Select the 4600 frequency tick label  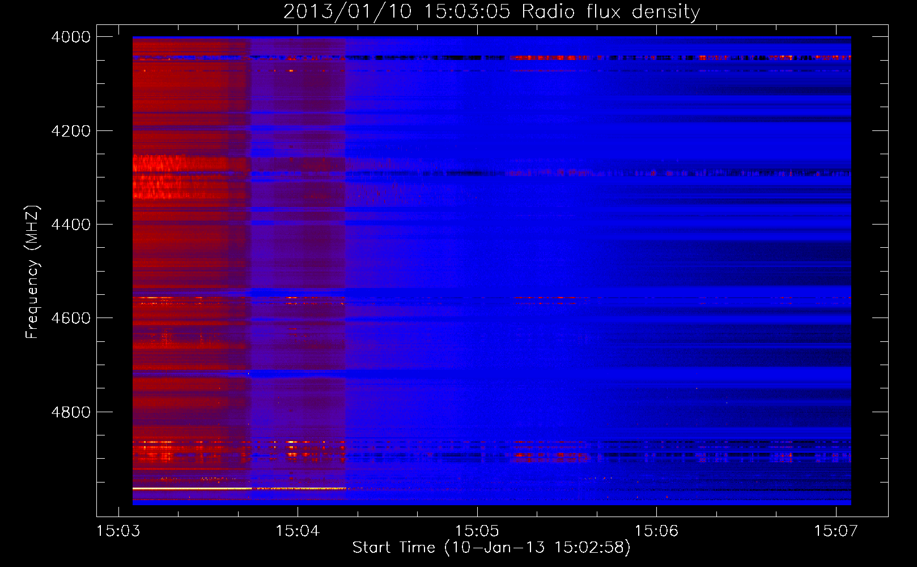point(71,318)
